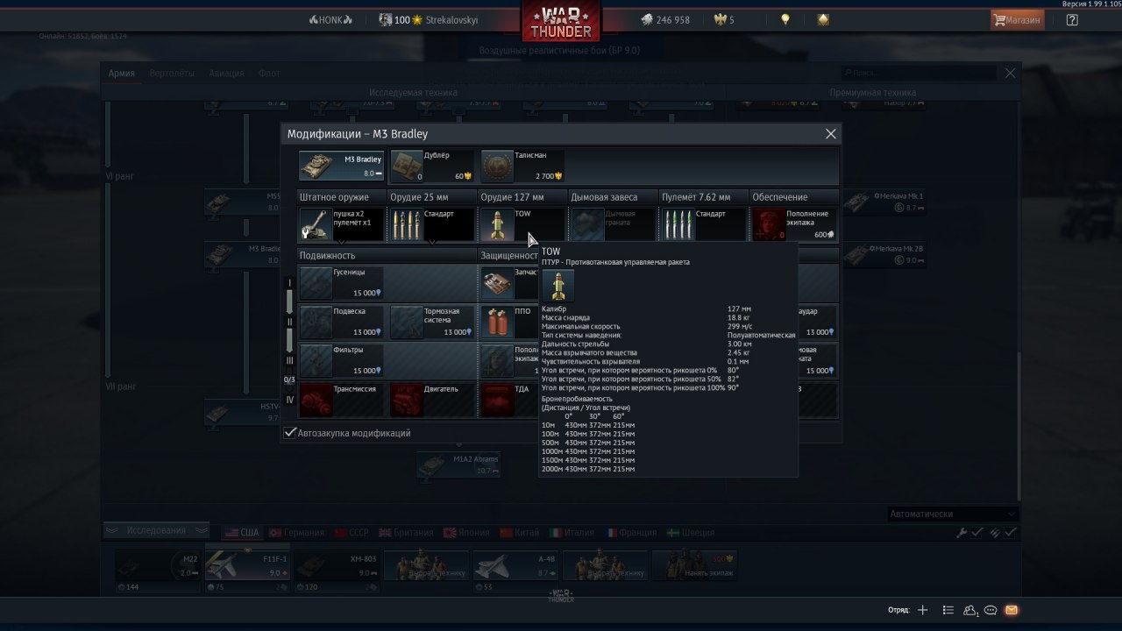Select the Талисман item for 2 700
This screenshot has width=1122, height=631.
point(522,166)
